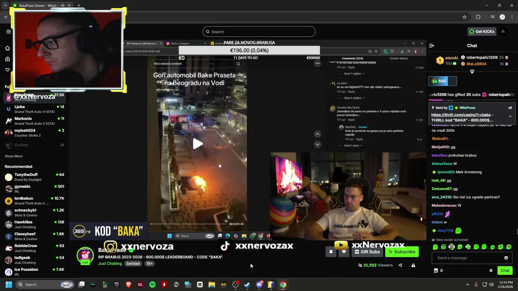Open chat settings gear icon
This screenshot has height=291, width=518.
tap(491, 270)
